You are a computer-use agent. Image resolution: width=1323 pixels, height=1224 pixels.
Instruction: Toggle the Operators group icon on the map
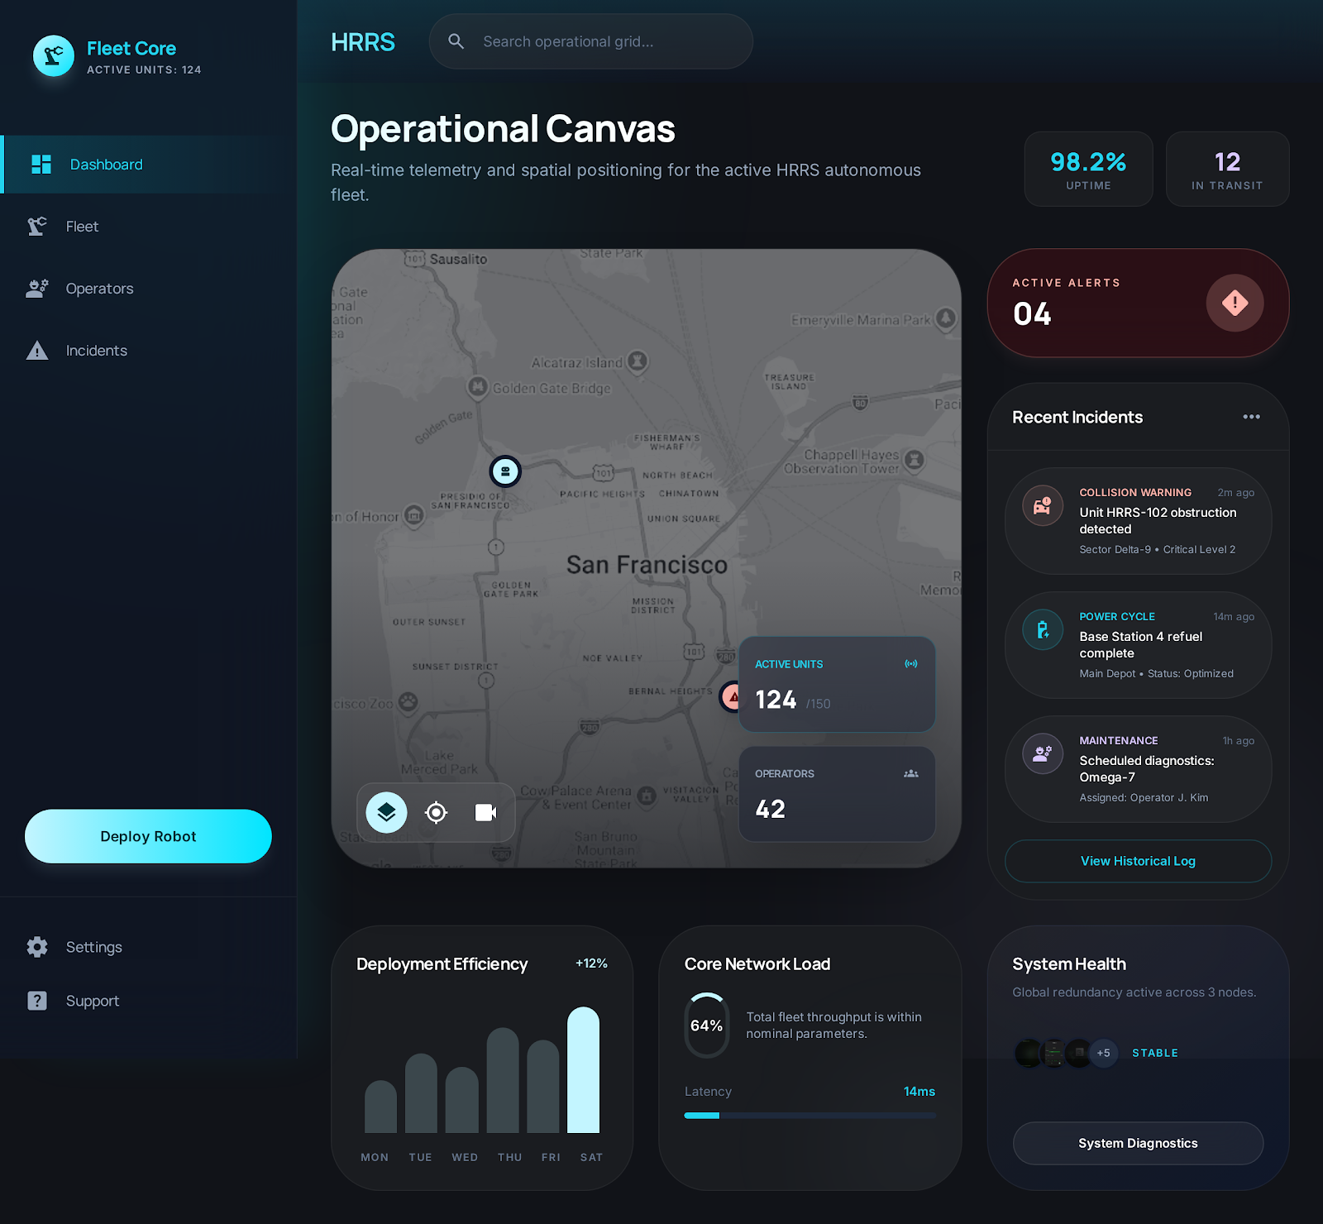910,773
